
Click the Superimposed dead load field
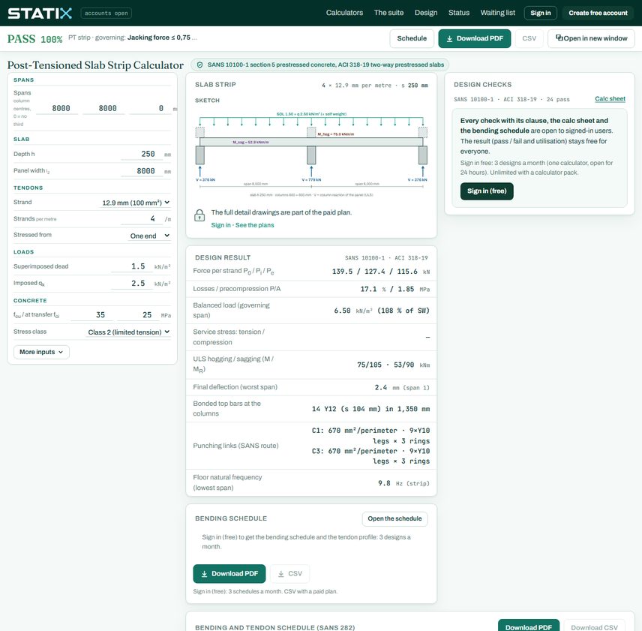click(x=131, y=266)
